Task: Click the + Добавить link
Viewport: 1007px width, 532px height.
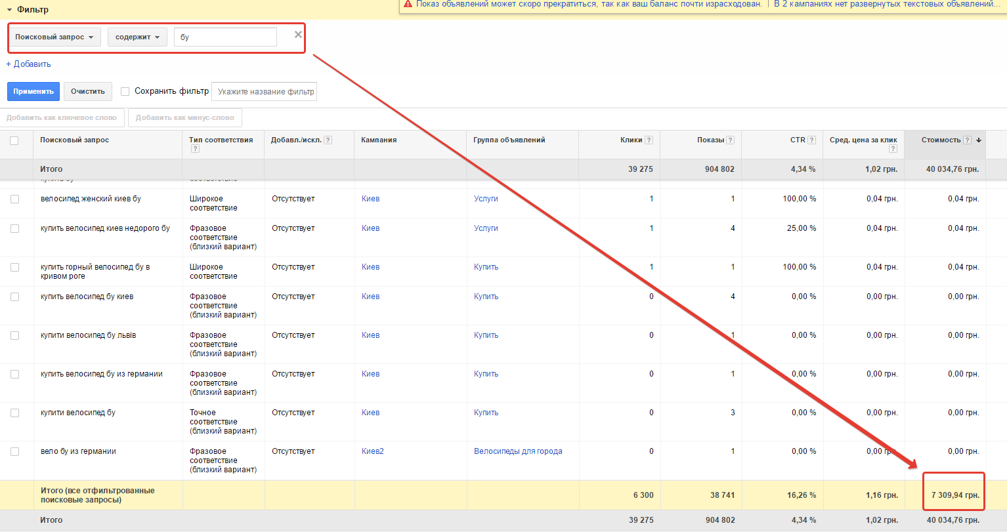Action: coord(28,64)
